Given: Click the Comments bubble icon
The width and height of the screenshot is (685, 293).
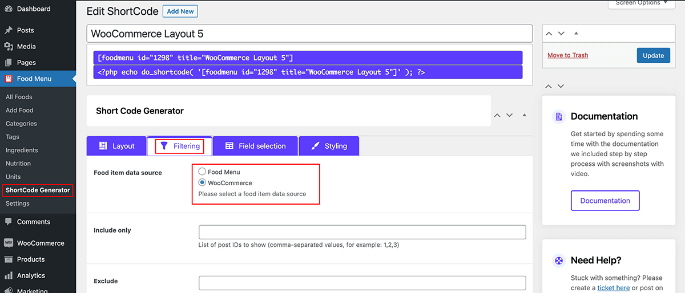Looking at the screenshot, I should (x=9, y=222).
